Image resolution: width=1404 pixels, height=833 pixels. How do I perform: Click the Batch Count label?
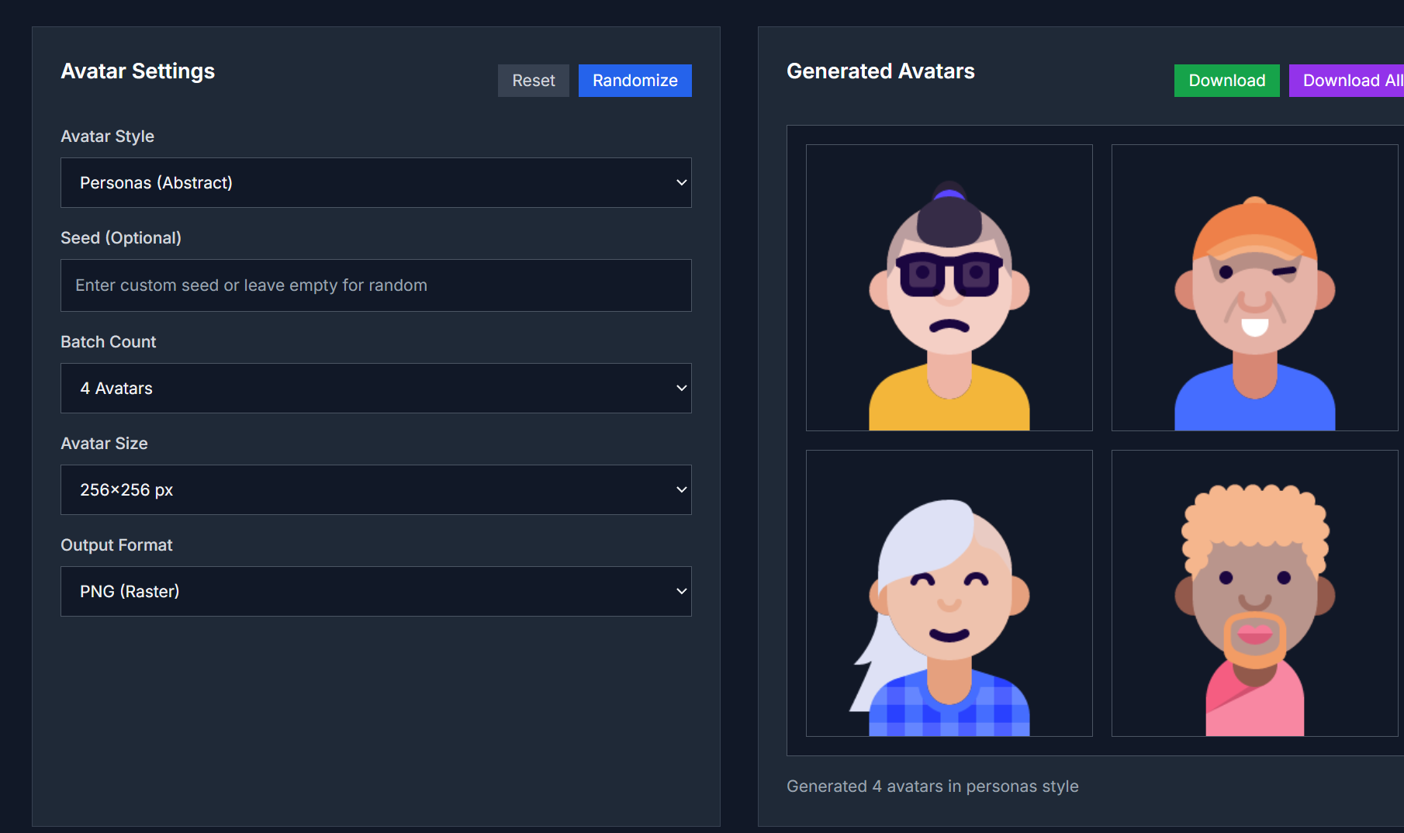pos(109,342)
